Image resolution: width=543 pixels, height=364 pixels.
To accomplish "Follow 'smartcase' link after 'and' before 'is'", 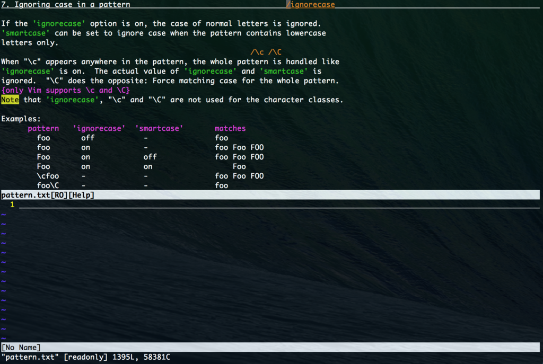I will (x=284, y=72).
